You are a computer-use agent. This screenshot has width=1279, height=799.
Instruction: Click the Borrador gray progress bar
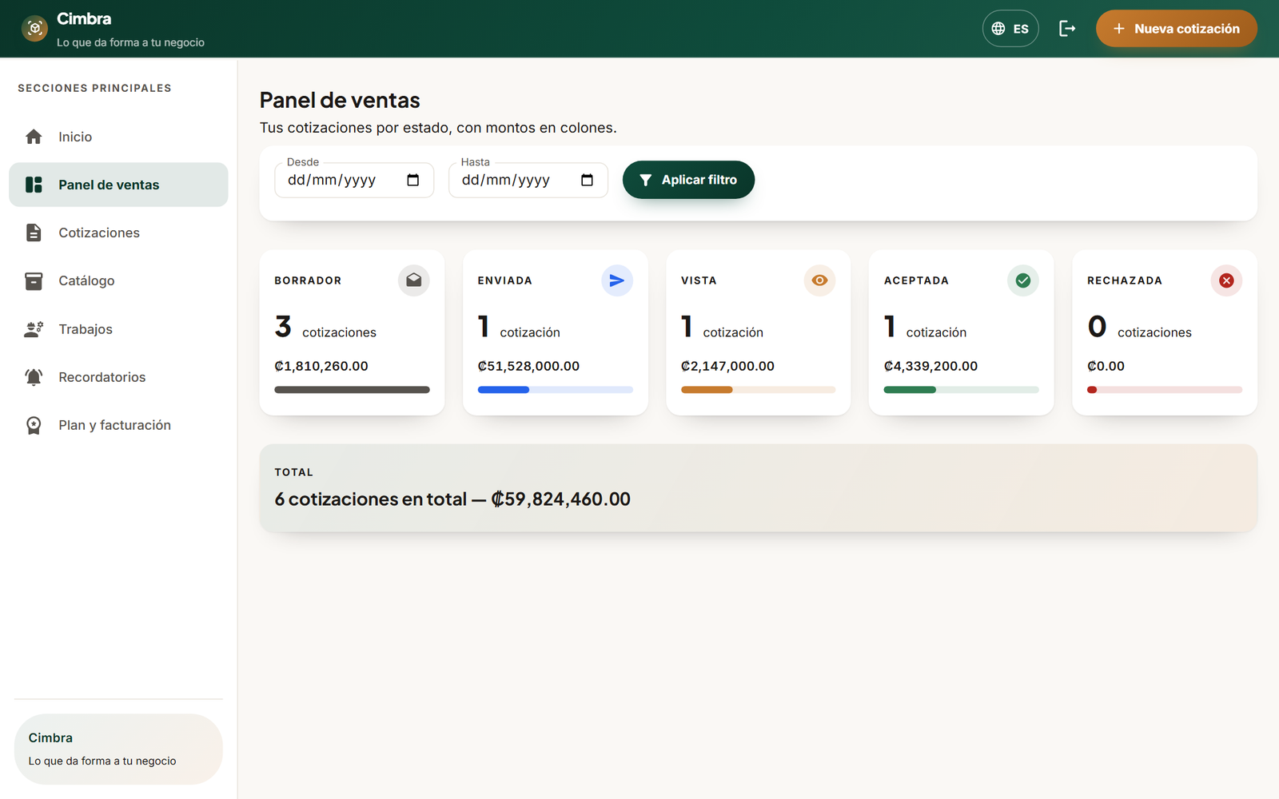pyautogui.click(x=352, y=390)
